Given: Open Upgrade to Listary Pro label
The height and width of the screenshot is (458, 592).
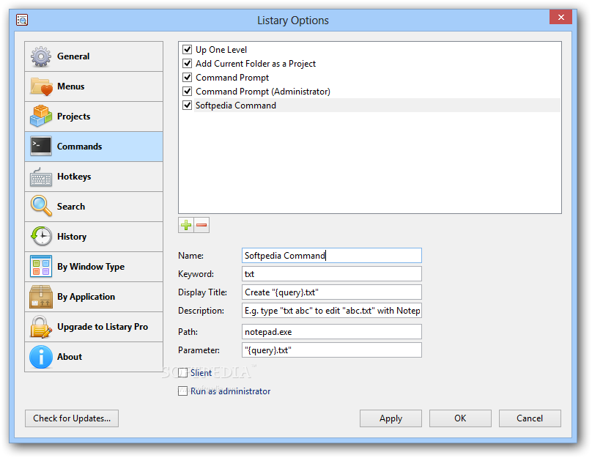Looking at the screenshot, I should [103, 327].
